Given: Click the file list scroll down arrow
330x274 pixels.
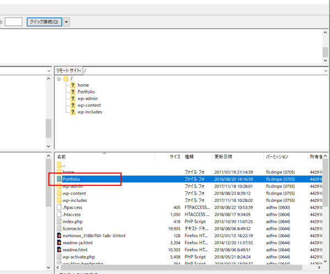Looking at the screenshot, I should click(x=326, y=261).
